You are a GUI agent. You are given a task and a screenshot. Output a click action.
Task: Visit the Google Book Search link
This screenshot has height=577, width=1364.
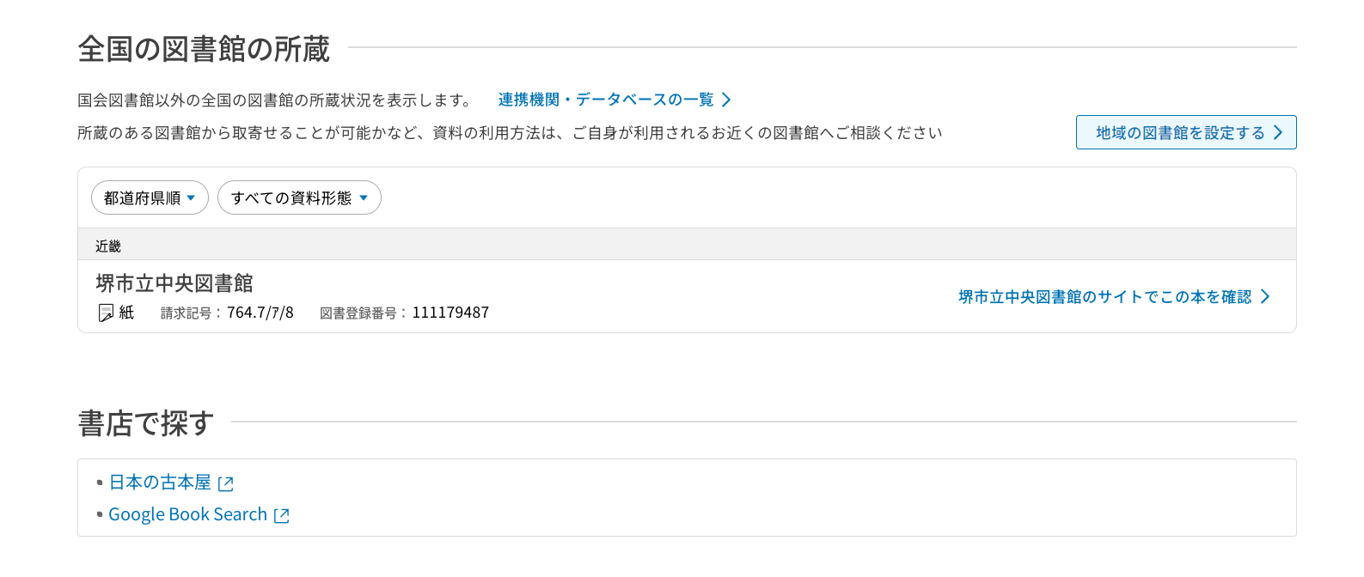click(x=187, y=514)
